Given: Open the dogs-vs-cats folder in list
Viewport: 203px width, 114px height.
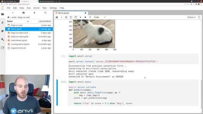Looking at the screenshot, I should pos(29,25).
